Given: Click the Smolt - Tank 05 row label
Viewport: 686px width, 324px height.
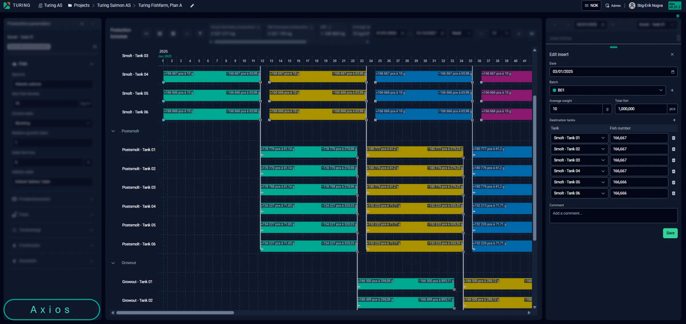Looking at the screenshot, I should (x=135, y=93).
